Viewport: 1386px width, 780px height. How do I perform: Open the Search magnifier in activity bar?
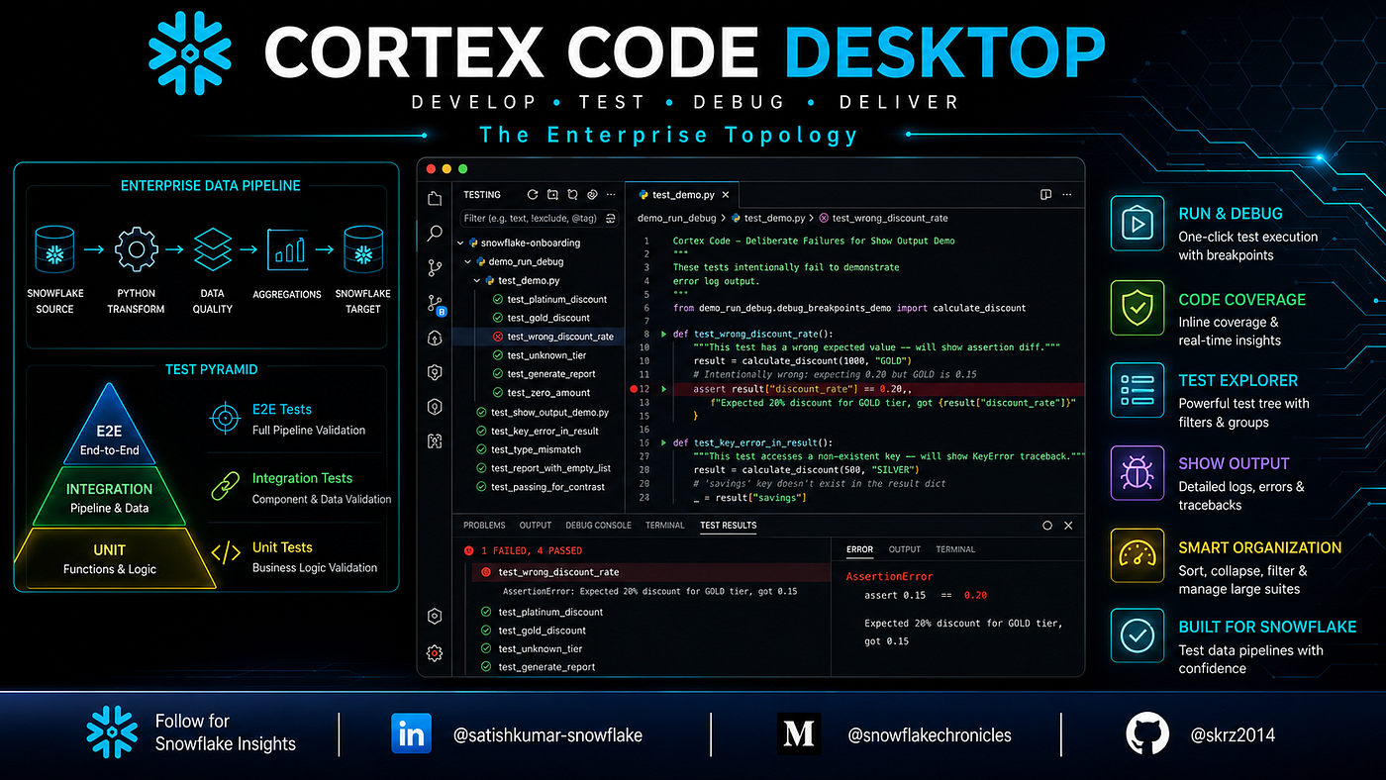(435, 234)
